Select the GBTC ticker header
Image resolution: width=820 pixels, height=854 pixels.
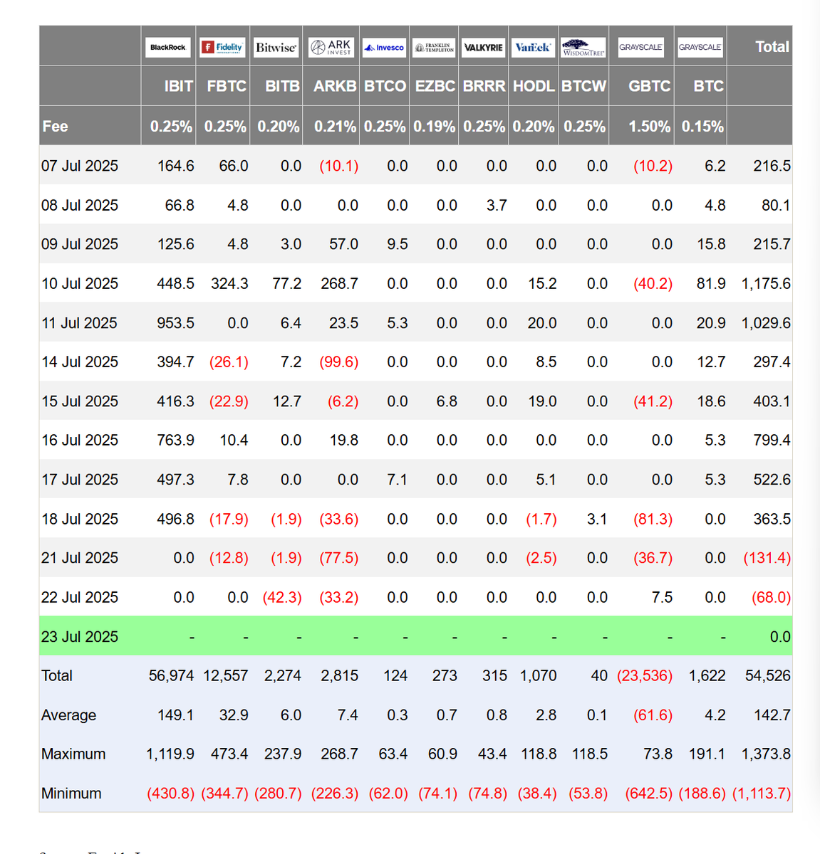(649, 86)
